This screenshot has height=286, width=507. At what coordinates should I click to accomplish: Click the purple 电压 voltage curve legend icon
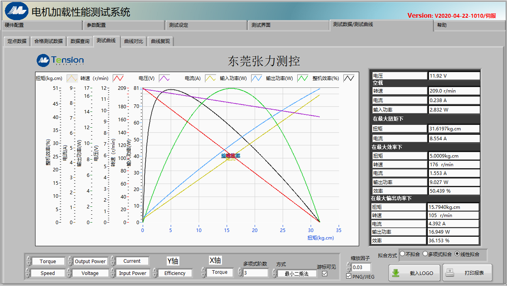tap(164, 78)
